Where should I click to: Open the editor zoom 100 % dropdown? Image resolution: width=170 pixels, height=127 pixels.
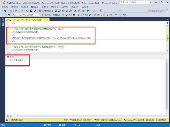pos(14,53)
